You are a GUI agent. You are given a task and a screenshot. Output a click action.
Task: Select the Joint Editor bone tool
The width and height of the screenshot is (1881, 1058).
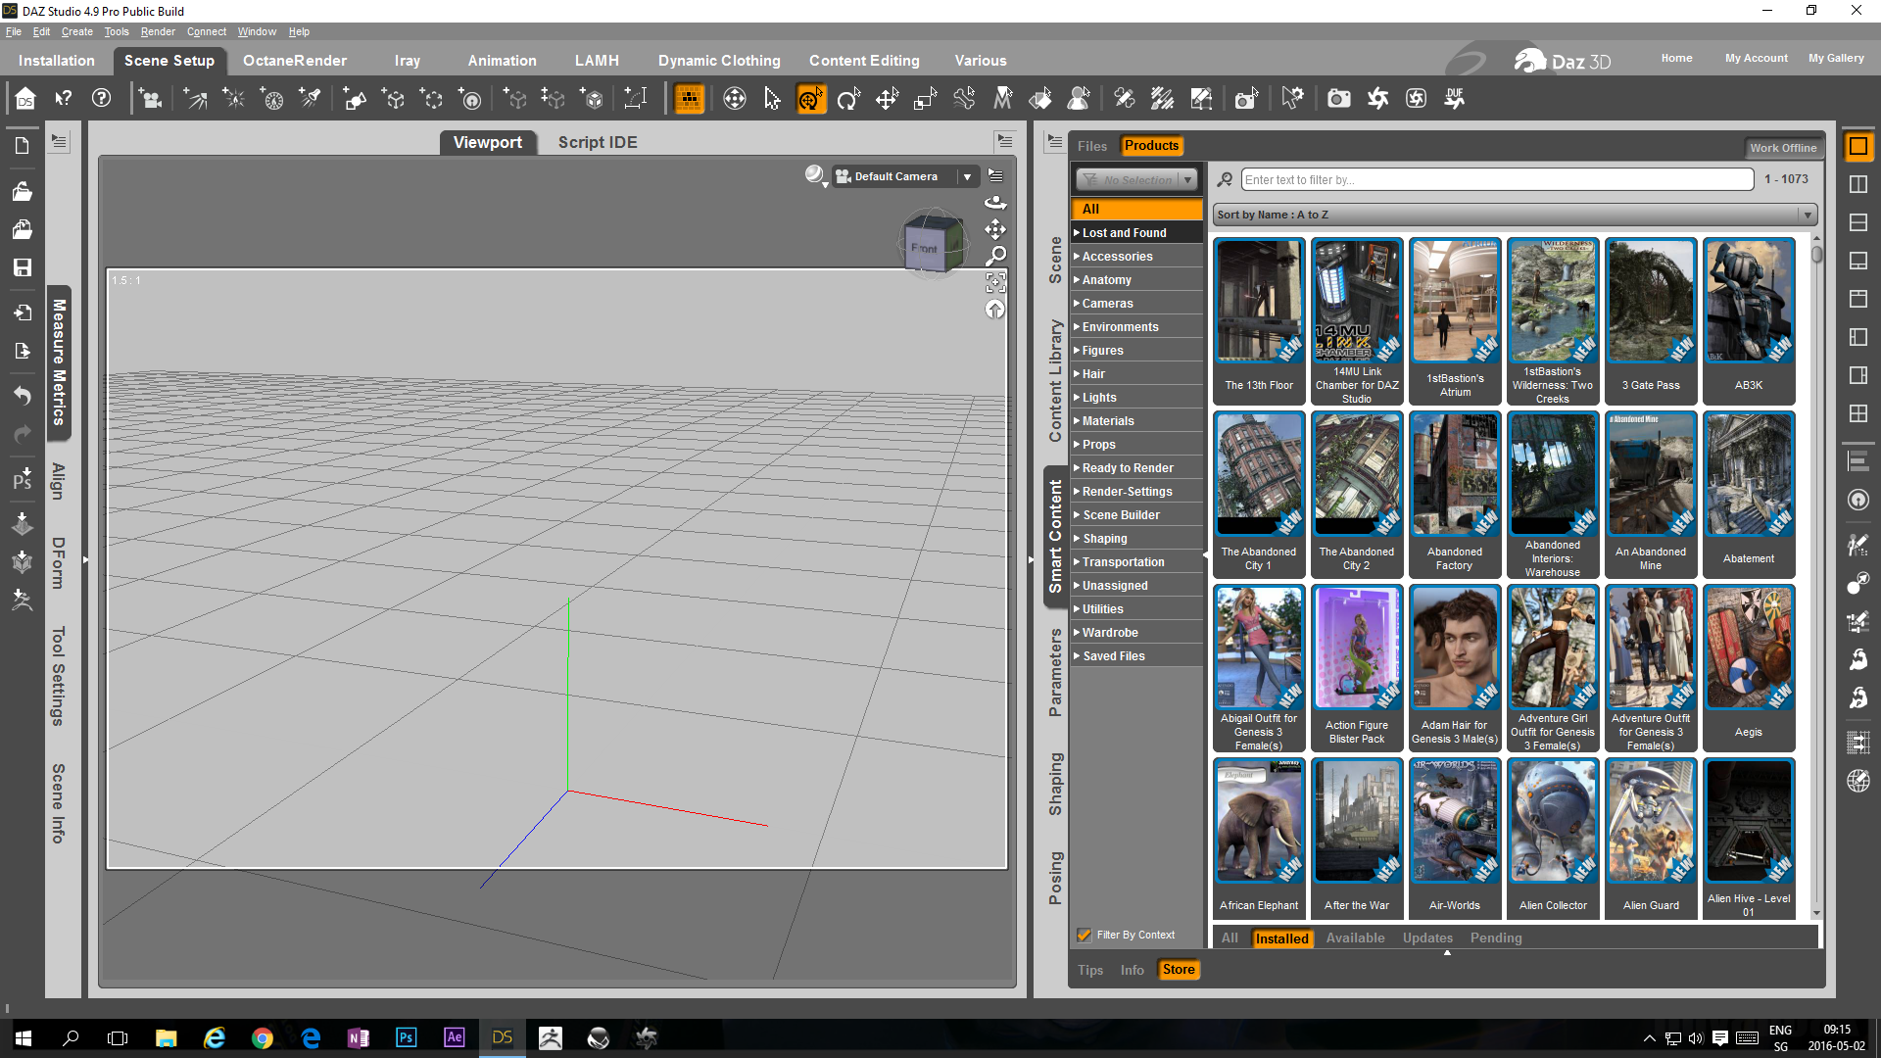pyautogui.click(x=964, y=99)
